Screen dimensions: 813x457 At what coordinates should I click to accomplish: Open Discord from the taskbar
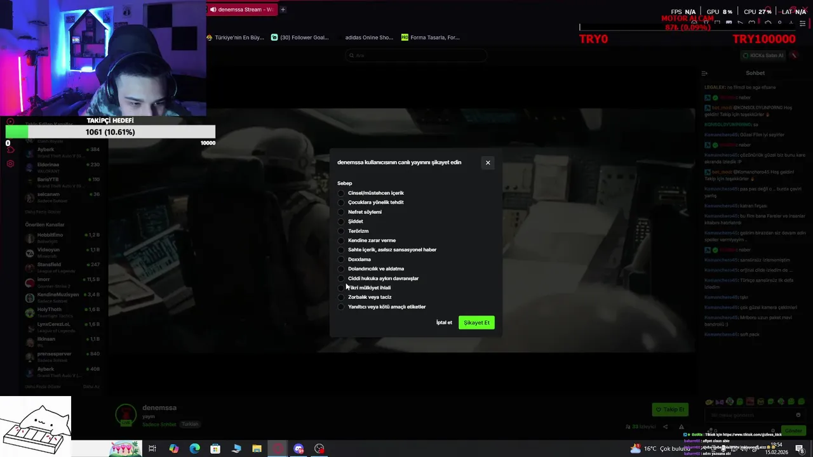point(299,449)
